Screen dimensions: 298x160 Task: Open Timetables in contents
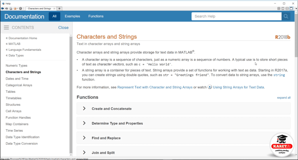13,98
